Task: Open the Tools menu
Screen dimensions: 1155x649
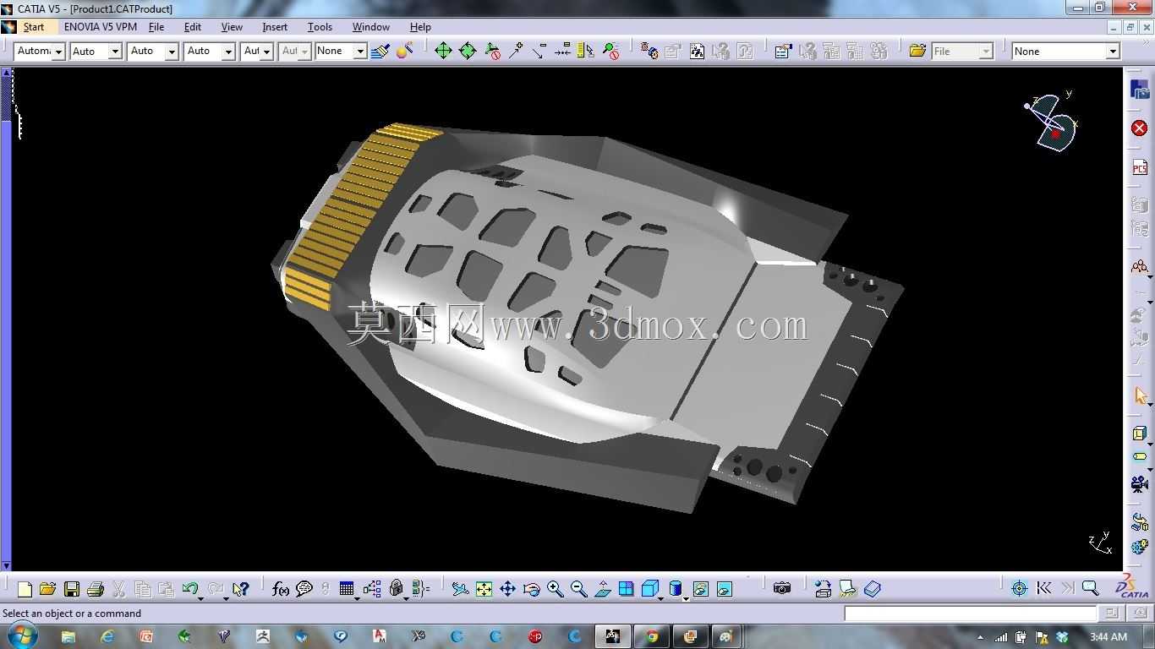Action: click(320, 27)
